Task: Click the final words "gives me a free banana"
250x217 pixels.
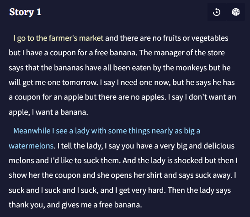Action: click(x=102, y=205)
